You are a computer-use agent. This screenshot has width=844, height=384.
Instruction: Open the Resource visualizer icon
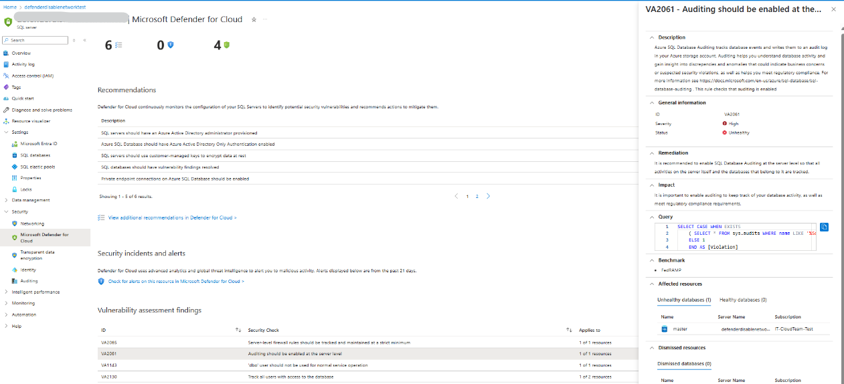coord(6,121)
